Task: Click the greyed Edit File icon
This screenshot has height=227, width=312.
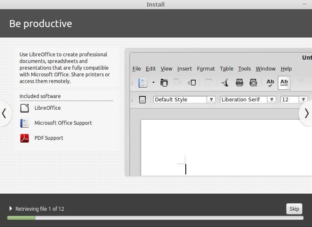Action: 209,82
